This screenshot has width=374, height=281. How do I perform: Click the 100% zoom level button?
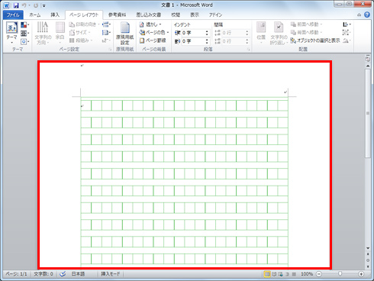tap(307, 274)
